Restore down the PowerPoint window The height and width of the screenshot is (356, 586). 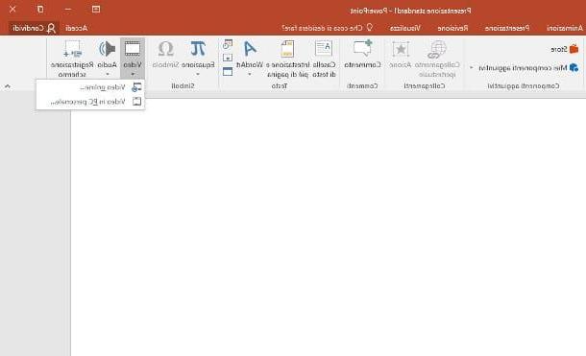coord(40,9)
